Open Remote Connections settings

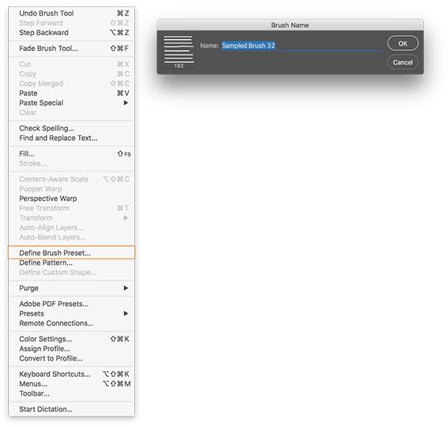coord(72,323)
